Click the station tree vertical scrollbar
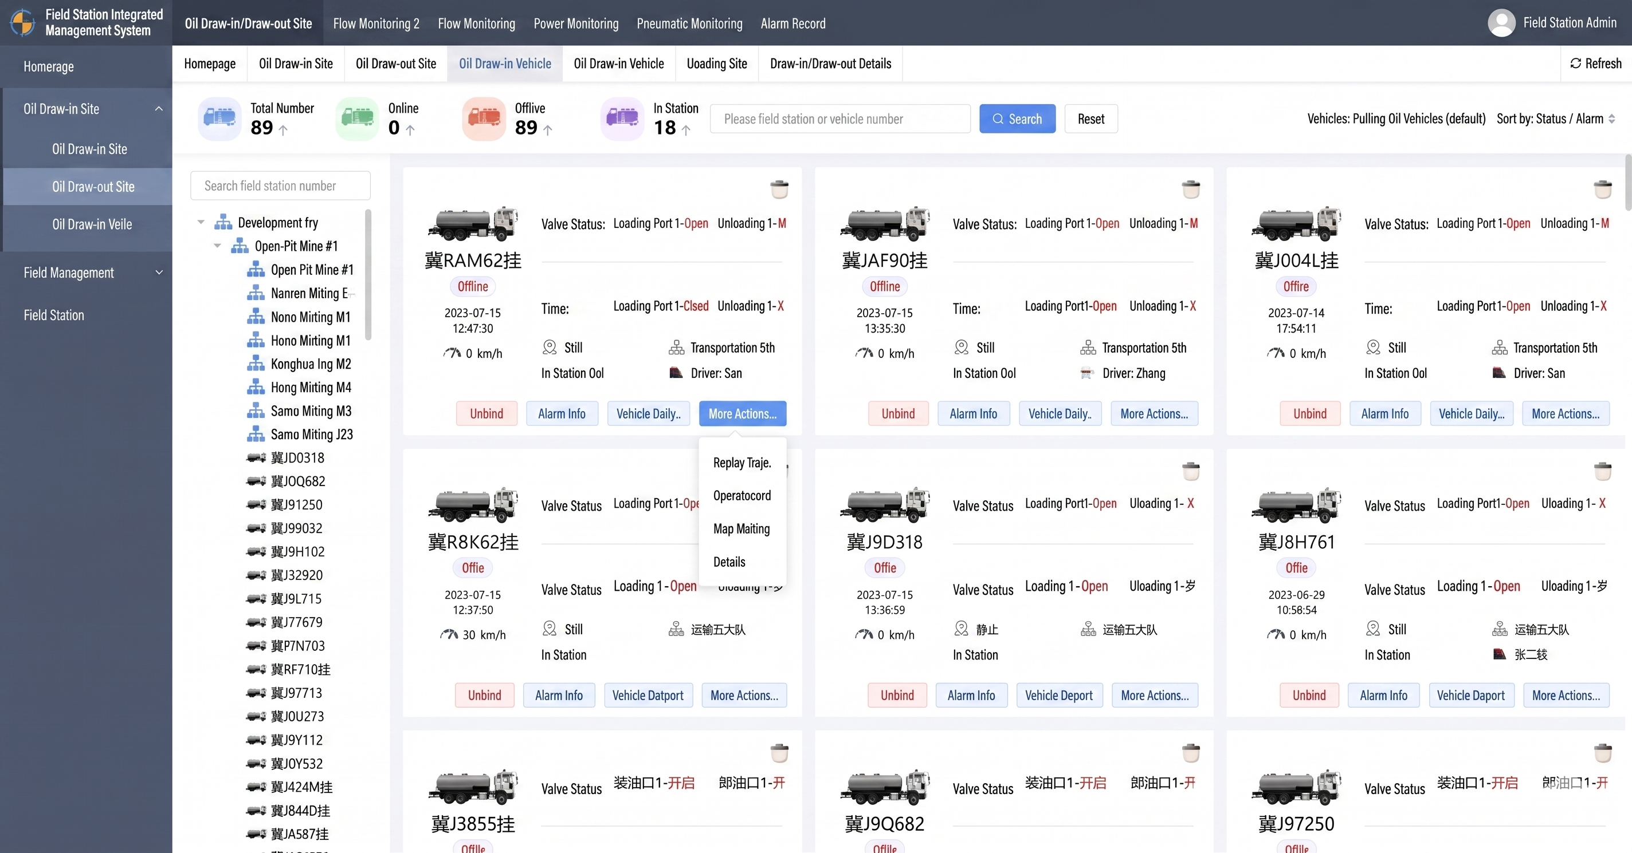The height and width of the screenshot is (853, 1632). pyautogui.click(x=368, y=275)
